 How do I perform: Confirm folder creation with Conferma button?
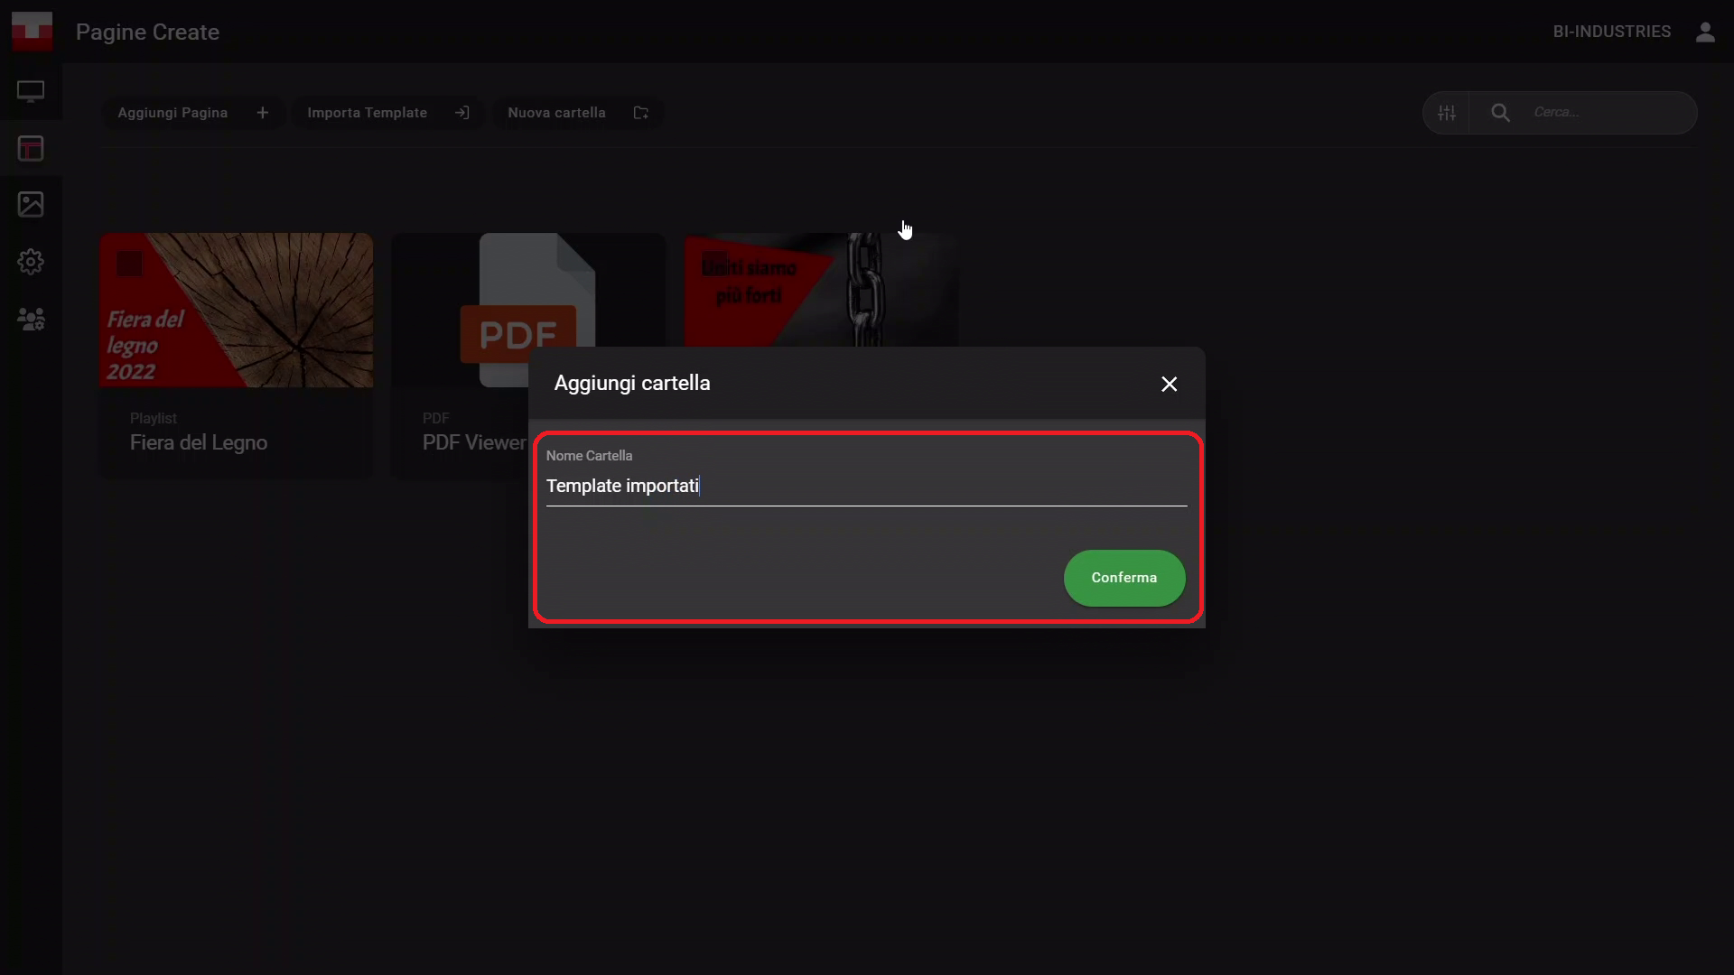(x=1124, y=578)
